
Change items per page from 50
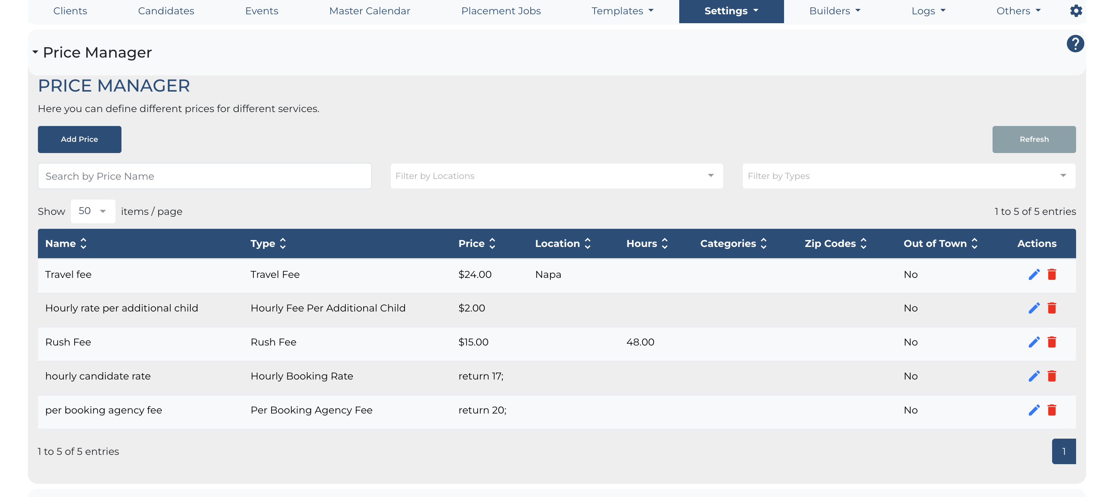93,211
